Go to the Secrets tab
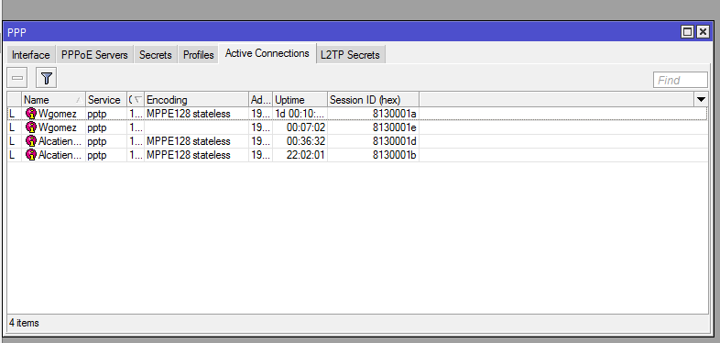The width and height of the screenshot is (720, 343). tap(155, 55)
